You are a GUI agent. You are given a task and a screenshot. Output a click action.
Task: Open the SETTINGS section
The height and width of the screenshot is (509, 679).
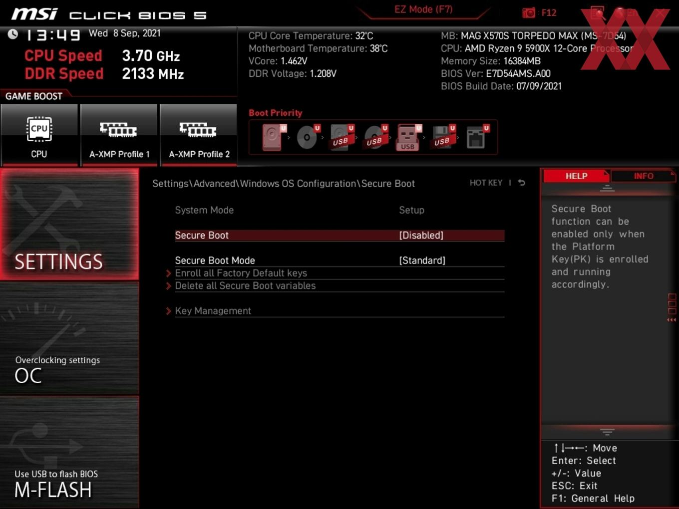coord(69,224)
